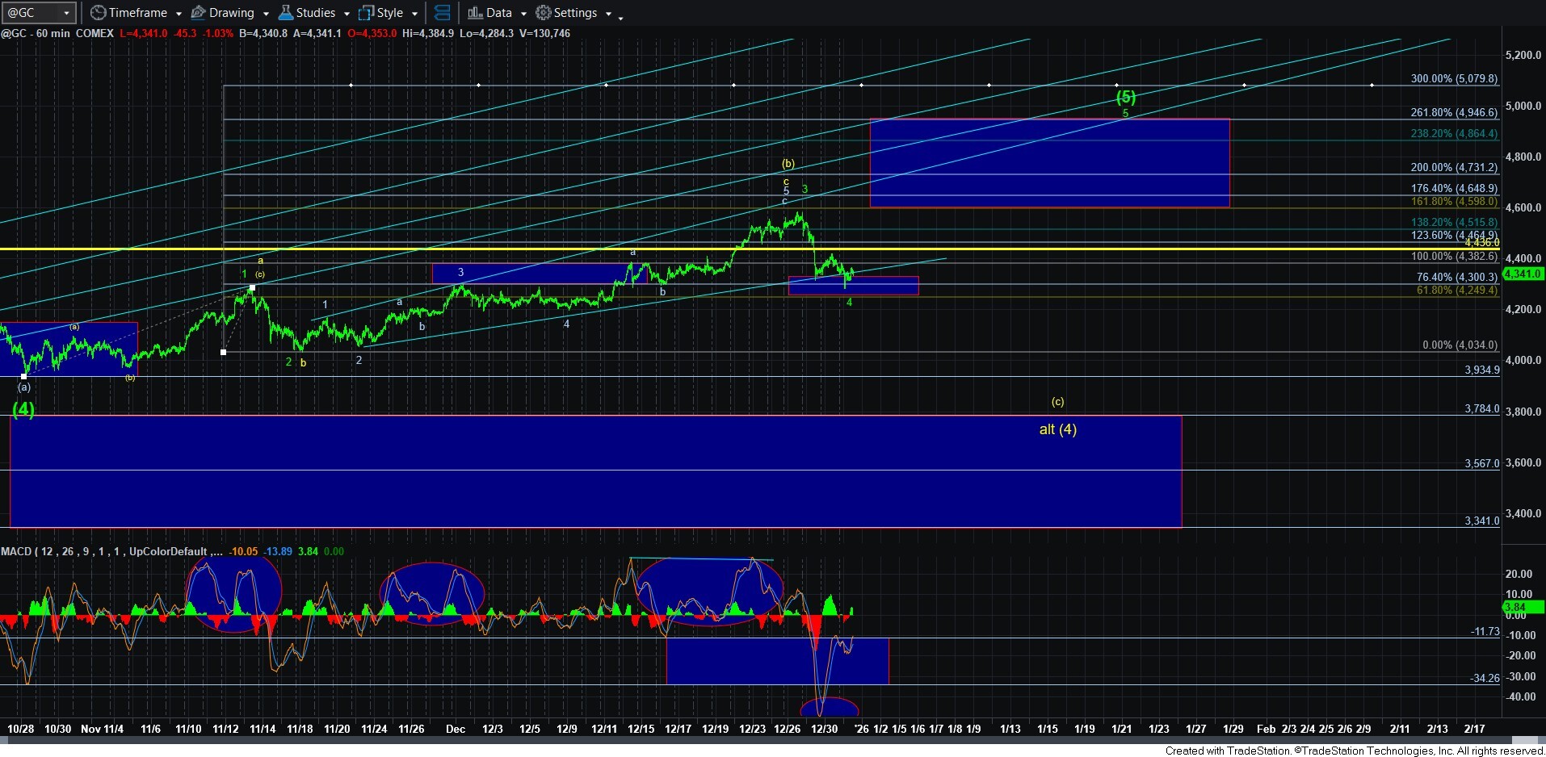This screenshot has height=757, width=1546.
Task: Open the @GC symbol dropdown
Action: 66,13
